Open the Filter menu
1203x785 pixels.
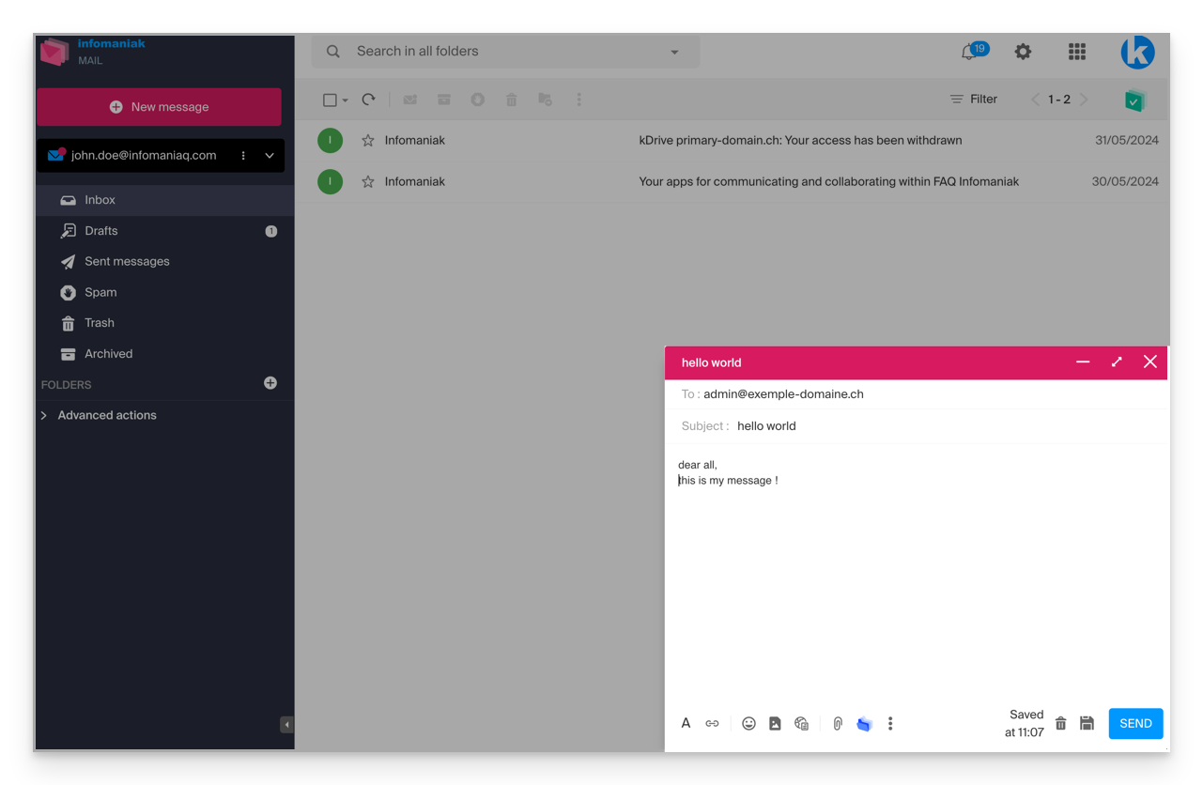pos(974,100)
